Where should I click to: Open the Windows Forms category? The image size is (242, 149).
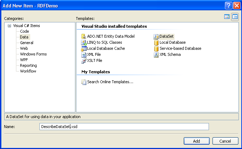pos(33,54)
